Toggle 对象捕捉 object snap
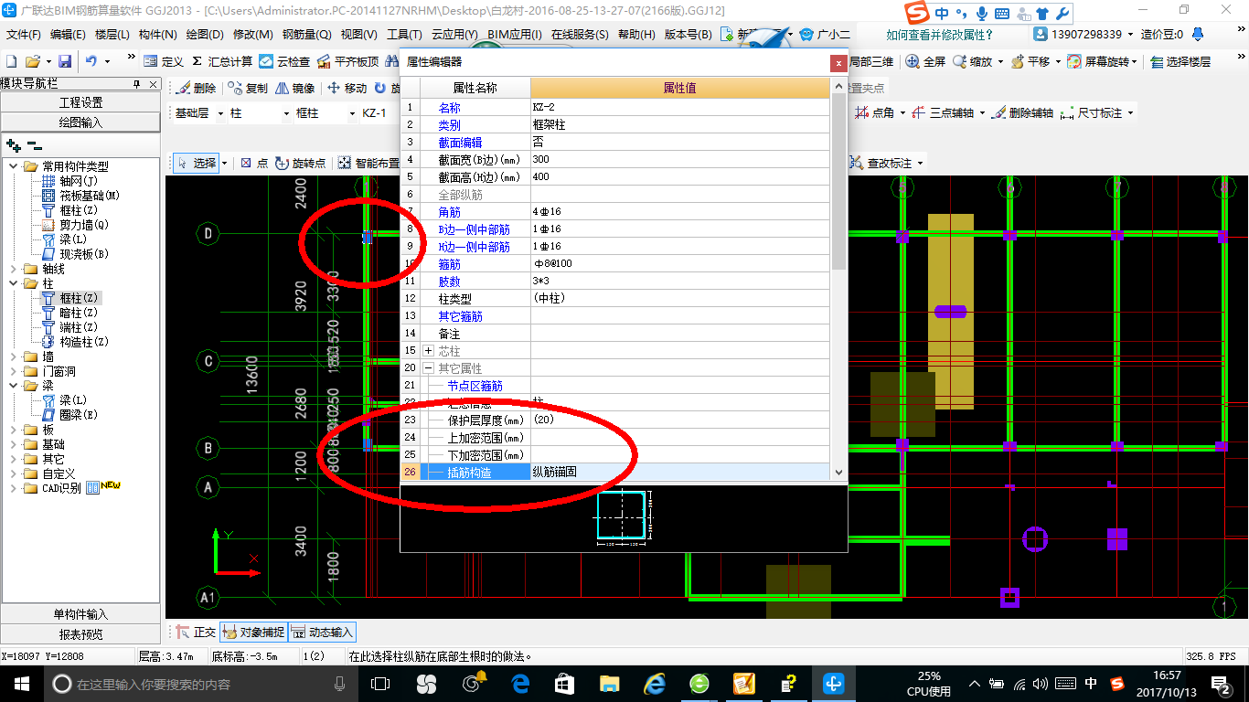1249x702 pixels. pyautogui.click(x=253, y=632)
